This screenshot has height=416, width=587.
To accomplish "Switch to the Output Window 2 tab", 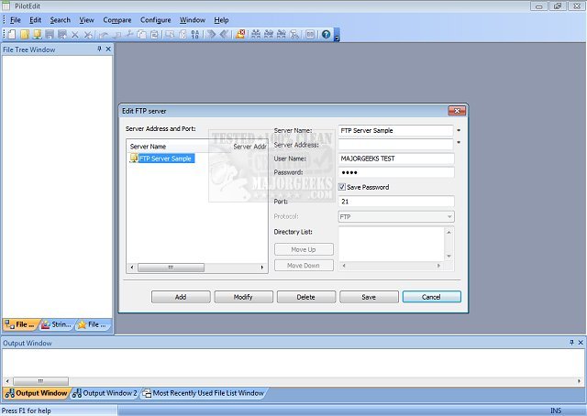I will (105, 393).
